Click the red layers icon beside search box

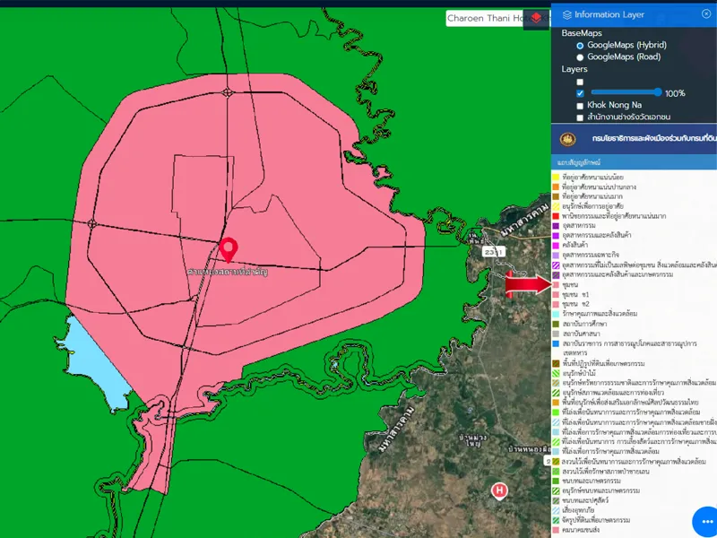(536, 17)
